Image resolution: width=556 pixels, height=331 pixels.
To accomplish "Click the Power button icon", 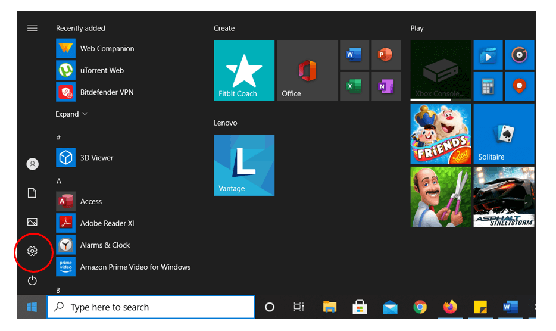I will 32,280.
